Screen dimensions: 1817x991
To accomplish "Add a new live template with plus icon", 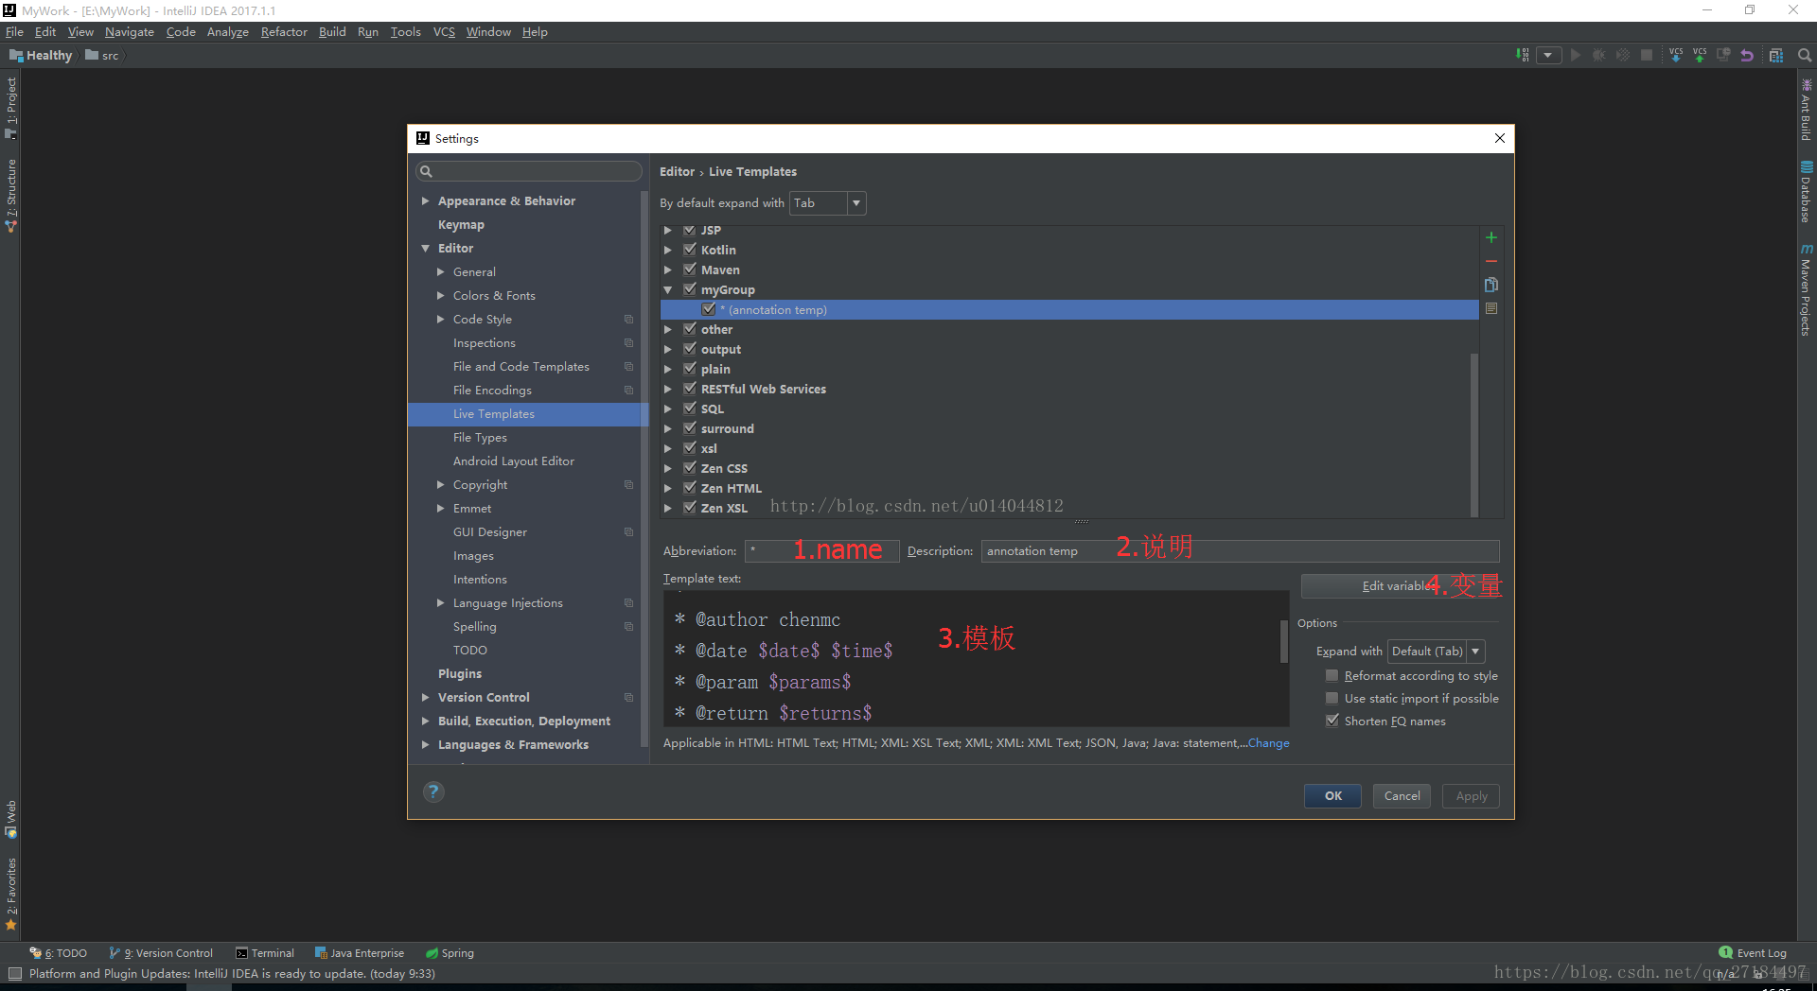I will [x=1491, y=237].
